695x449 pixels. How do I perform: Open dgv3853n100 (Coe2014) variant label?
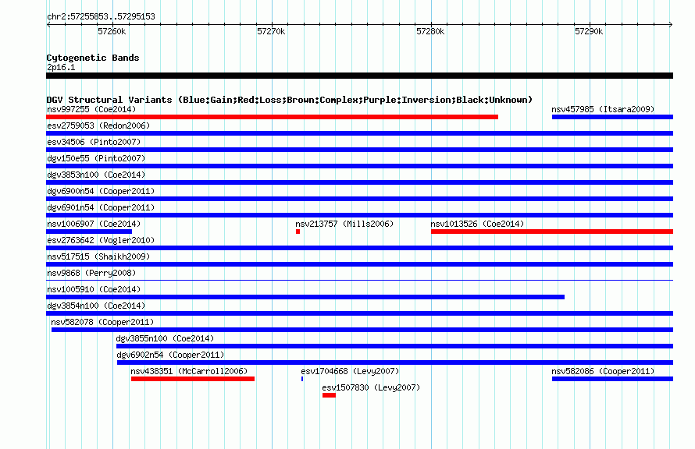(96, 175)
